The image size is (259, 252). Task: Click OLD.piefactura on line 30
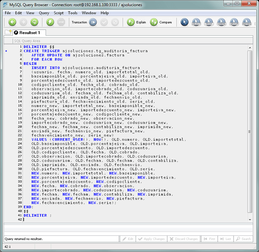pos(49,169)
